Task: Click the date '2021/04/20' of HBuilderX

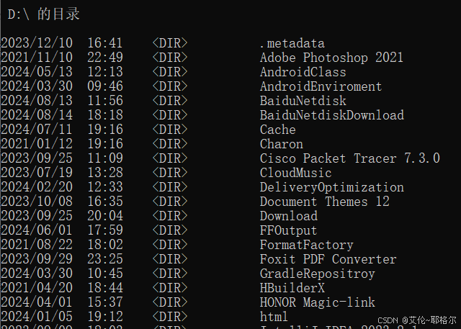Action: pyautogui.click(x=37, y=288)
